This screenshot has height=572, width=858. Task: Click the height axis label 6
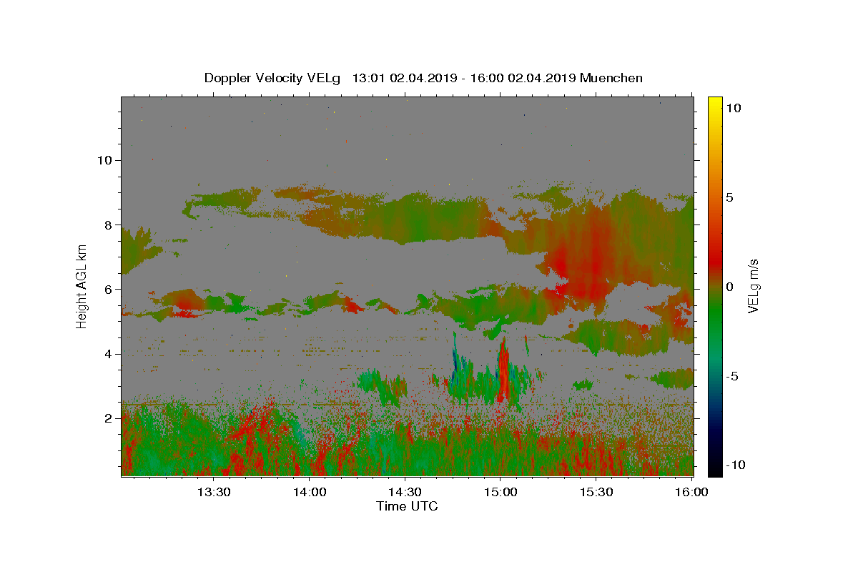pyautogui.click(x=109, y=289)
